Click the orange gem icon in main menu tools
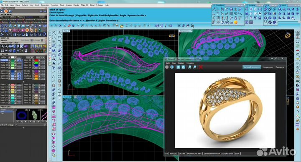The width and height of the screenshot is (301, 162). tap(27, 30)
